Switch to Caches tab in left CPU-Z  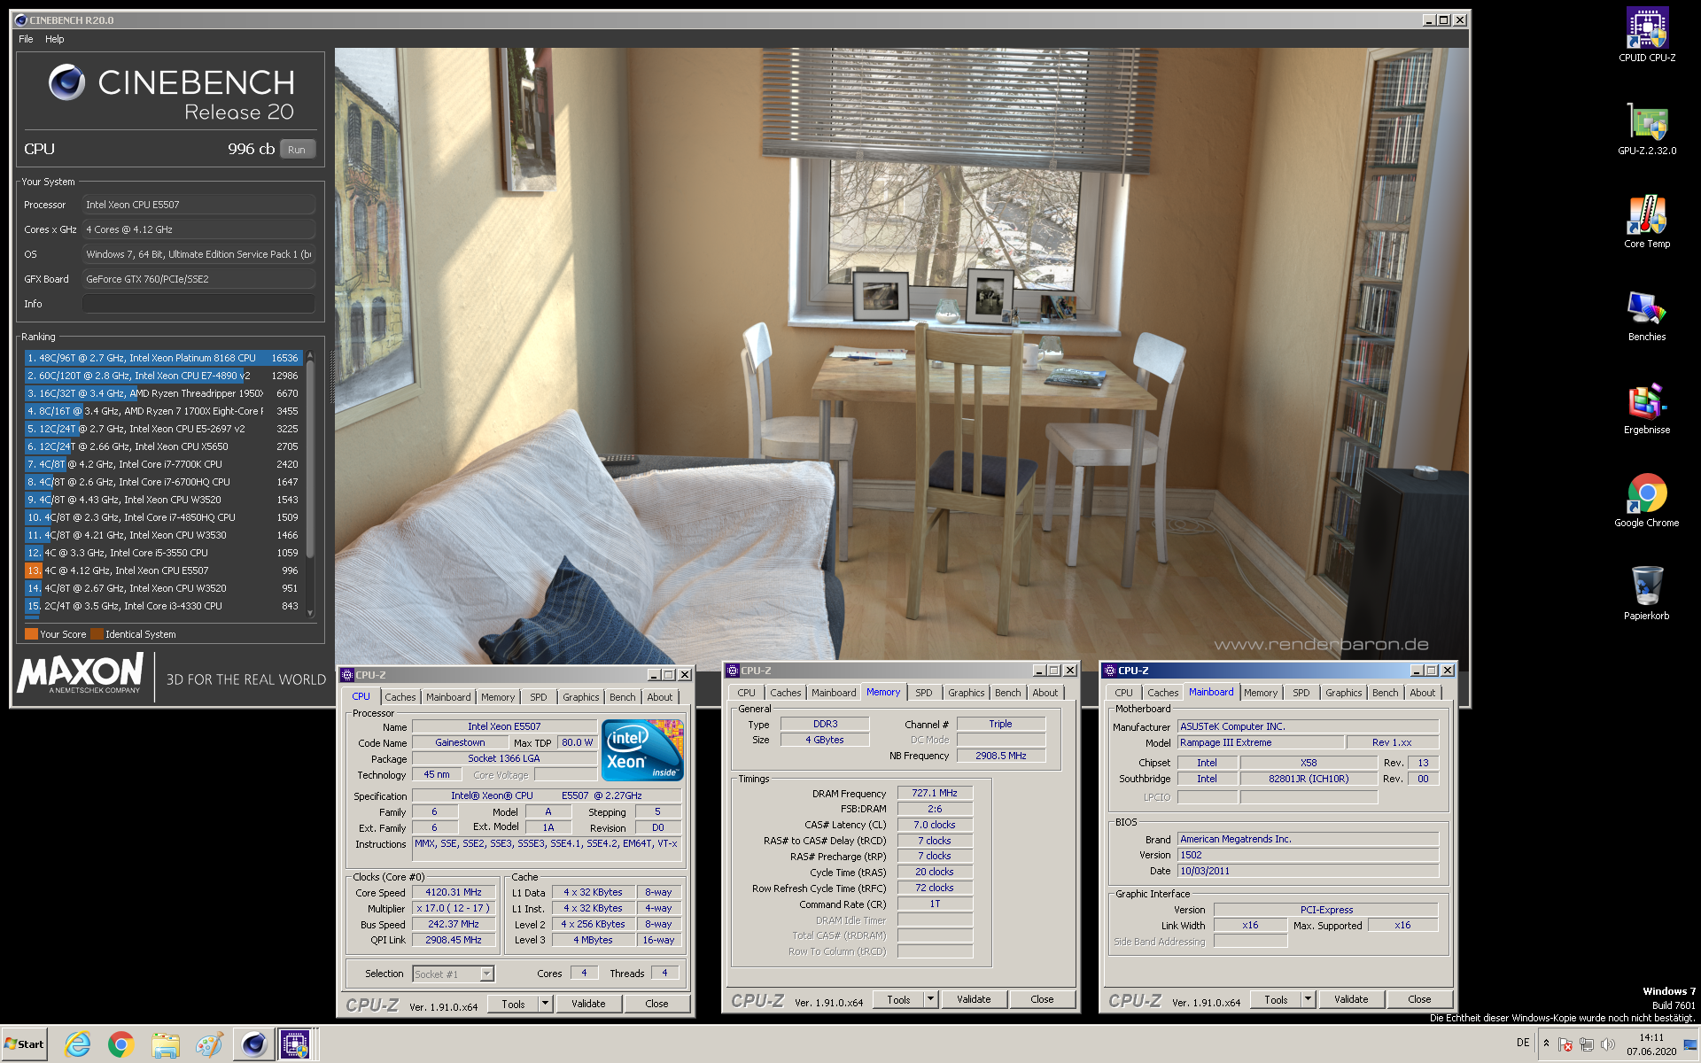coord(400,697)
